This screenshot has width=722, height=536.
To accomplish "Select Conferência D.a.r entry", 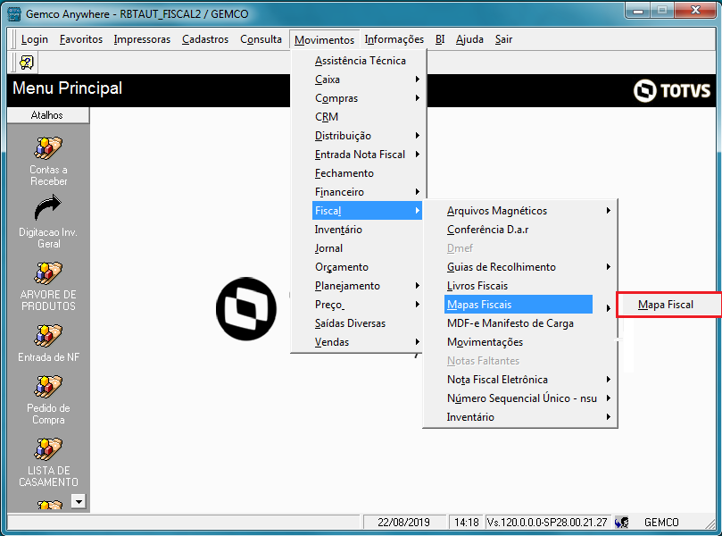I will (x=529, y=229).
